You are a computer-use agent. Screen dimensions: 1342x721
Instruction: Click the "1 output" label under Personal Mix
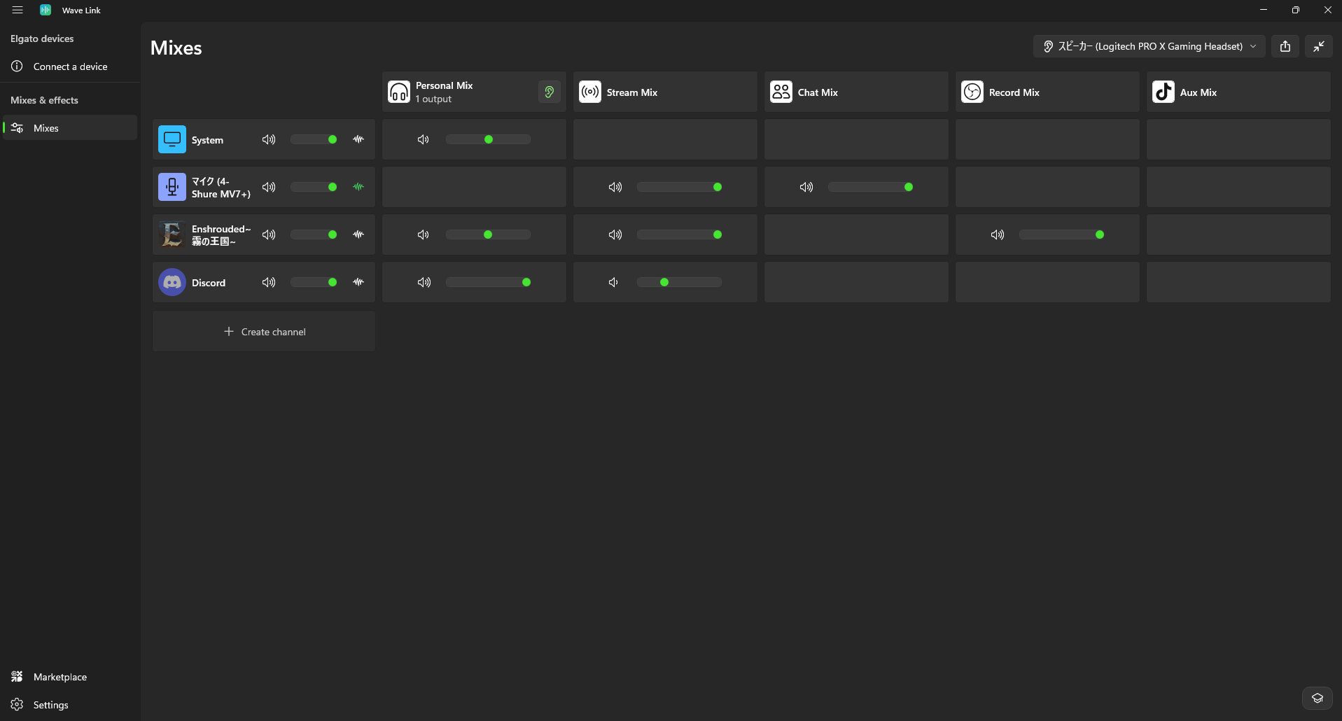pyautogui.click(x=433, y=99)
